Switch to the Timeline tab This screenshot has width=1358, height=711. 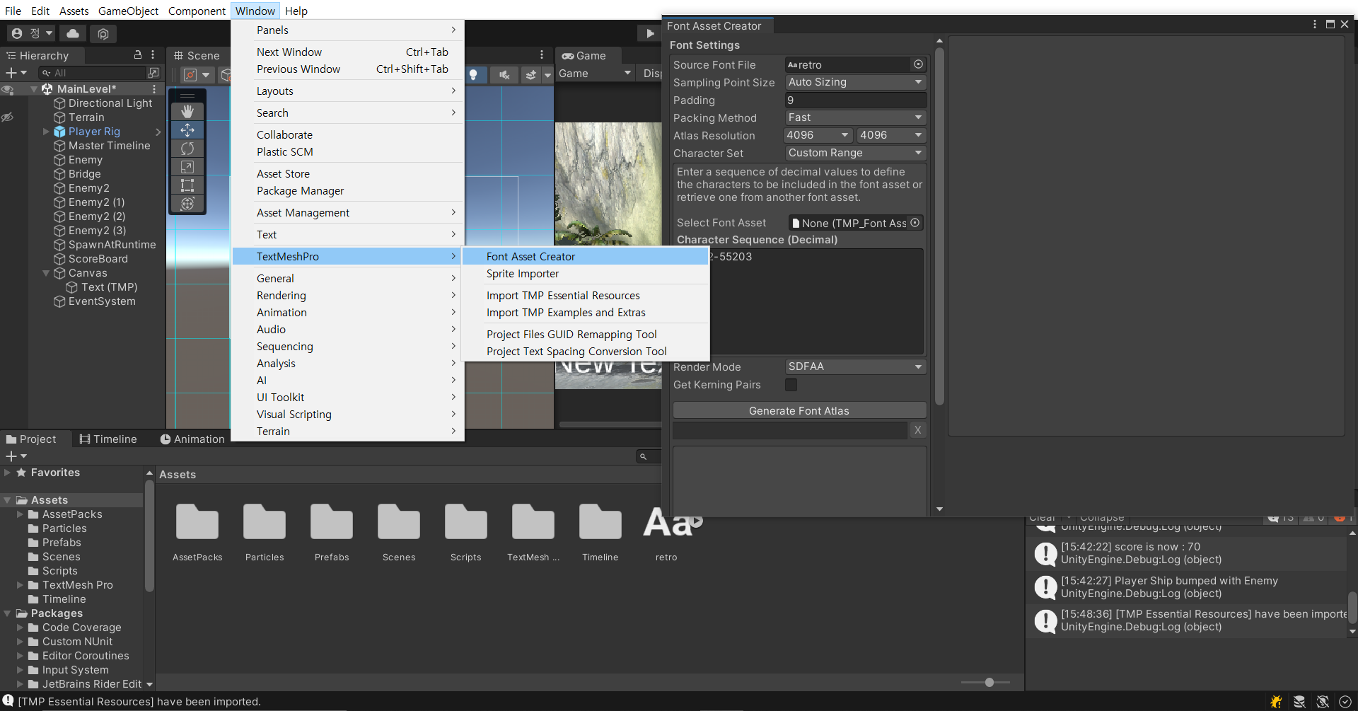tap(108, 439)
